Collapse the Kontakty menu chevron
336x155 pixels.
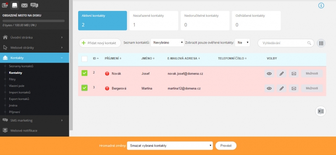(62, 58)
